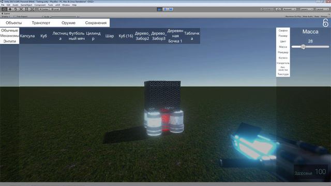The image size is (331, 186).
Task: Spawn the Капсула object
Action: 27,36
